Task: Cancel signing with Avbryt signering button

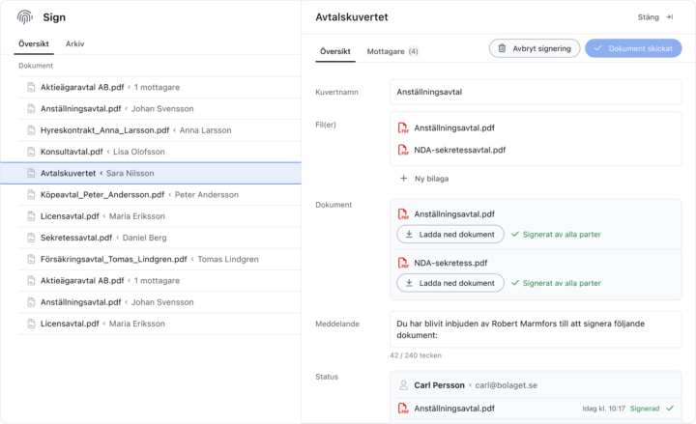Action: click(x=535, y=48)
